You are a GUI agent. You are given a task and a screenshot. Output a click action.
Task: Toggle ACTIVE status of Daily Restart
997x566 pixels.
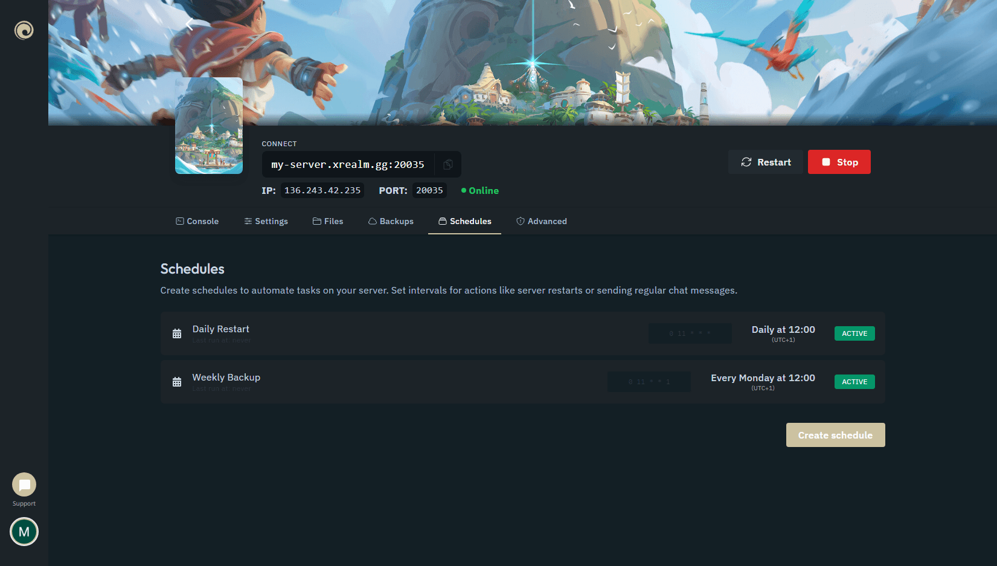tap(854, 333)
